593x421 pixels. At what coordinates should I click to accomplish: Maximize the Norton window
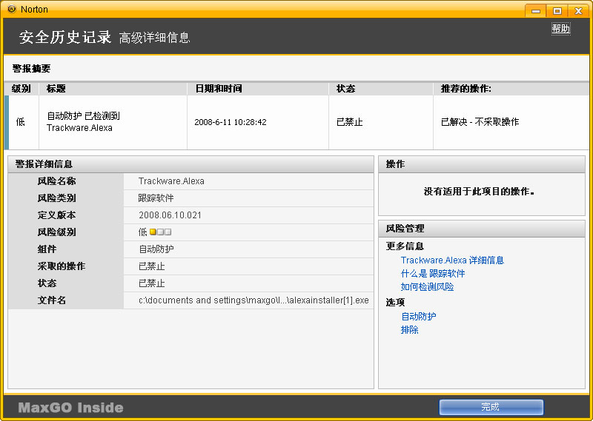[557, 10]
